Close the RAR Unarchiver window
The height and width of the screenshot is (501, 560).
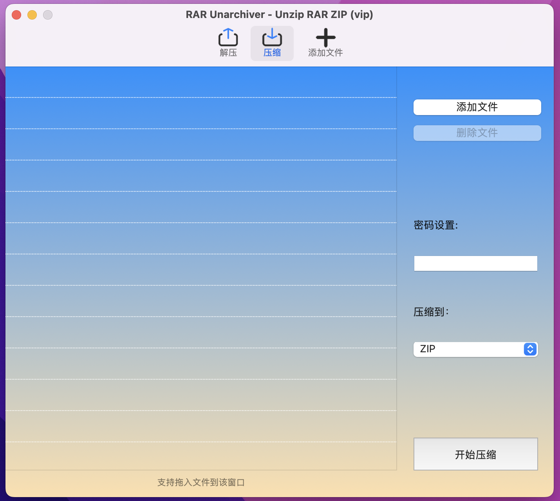(x=16, y=15)
